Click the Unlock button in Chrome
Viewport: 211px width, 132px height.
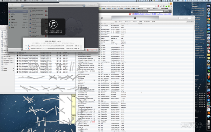(166, 11)
